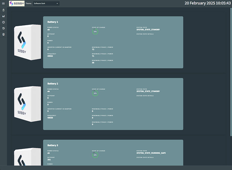Click Battery 1 Renewable Phase 1 Power value 72
Image resolution: width=232 pixels, height=170 pixels.
click(93, 50)
